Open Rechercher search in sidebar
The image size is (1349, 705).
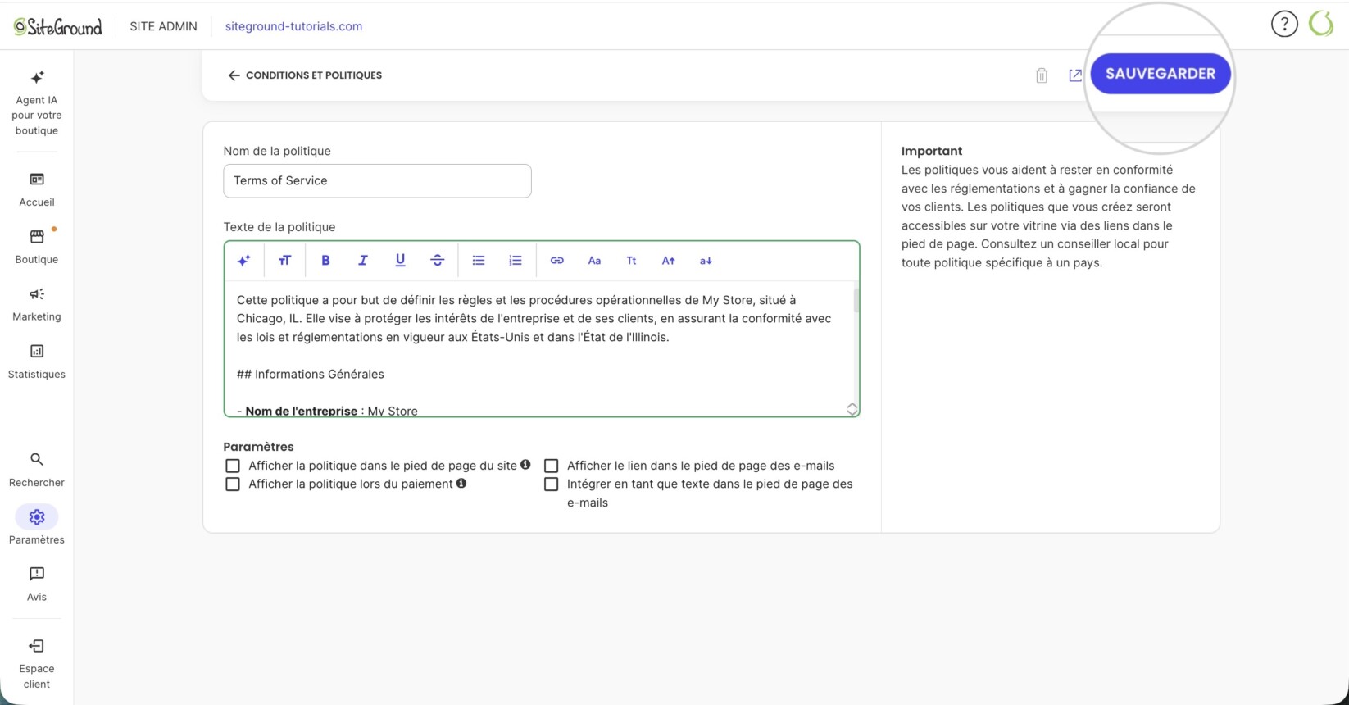37,470
